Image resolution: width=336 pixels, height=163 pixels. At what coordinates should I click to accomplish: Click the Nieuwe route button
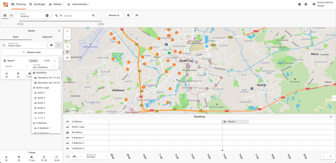pyautogui.click(x=31, y=52)
